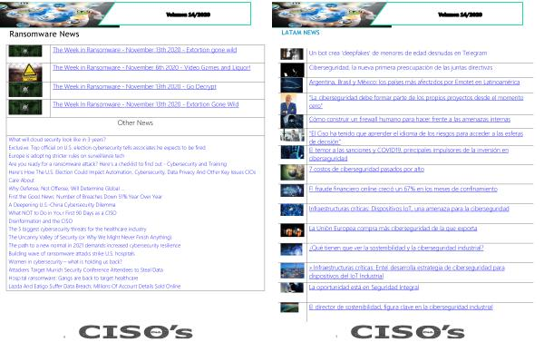
Task: Open deepfakes en Telegram article link
Action: [398, 54]
